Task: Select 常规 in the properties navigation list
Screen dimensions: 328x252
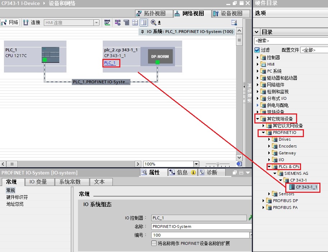Action: click(11, 190)
